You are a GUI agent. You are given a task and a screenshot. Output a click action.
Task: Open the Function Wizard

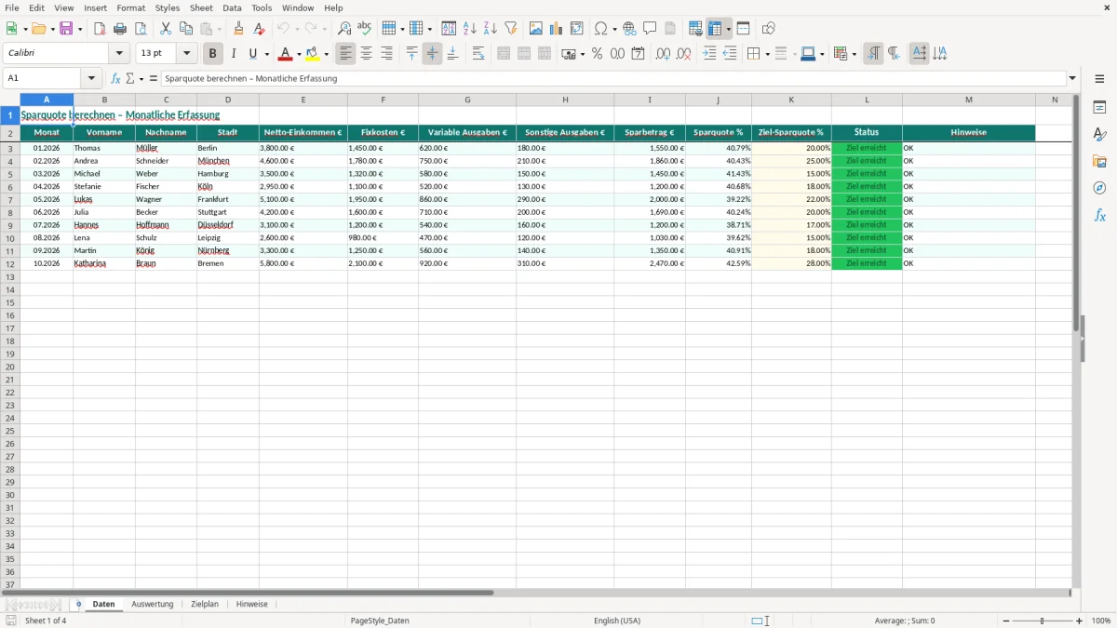(115, 79)
